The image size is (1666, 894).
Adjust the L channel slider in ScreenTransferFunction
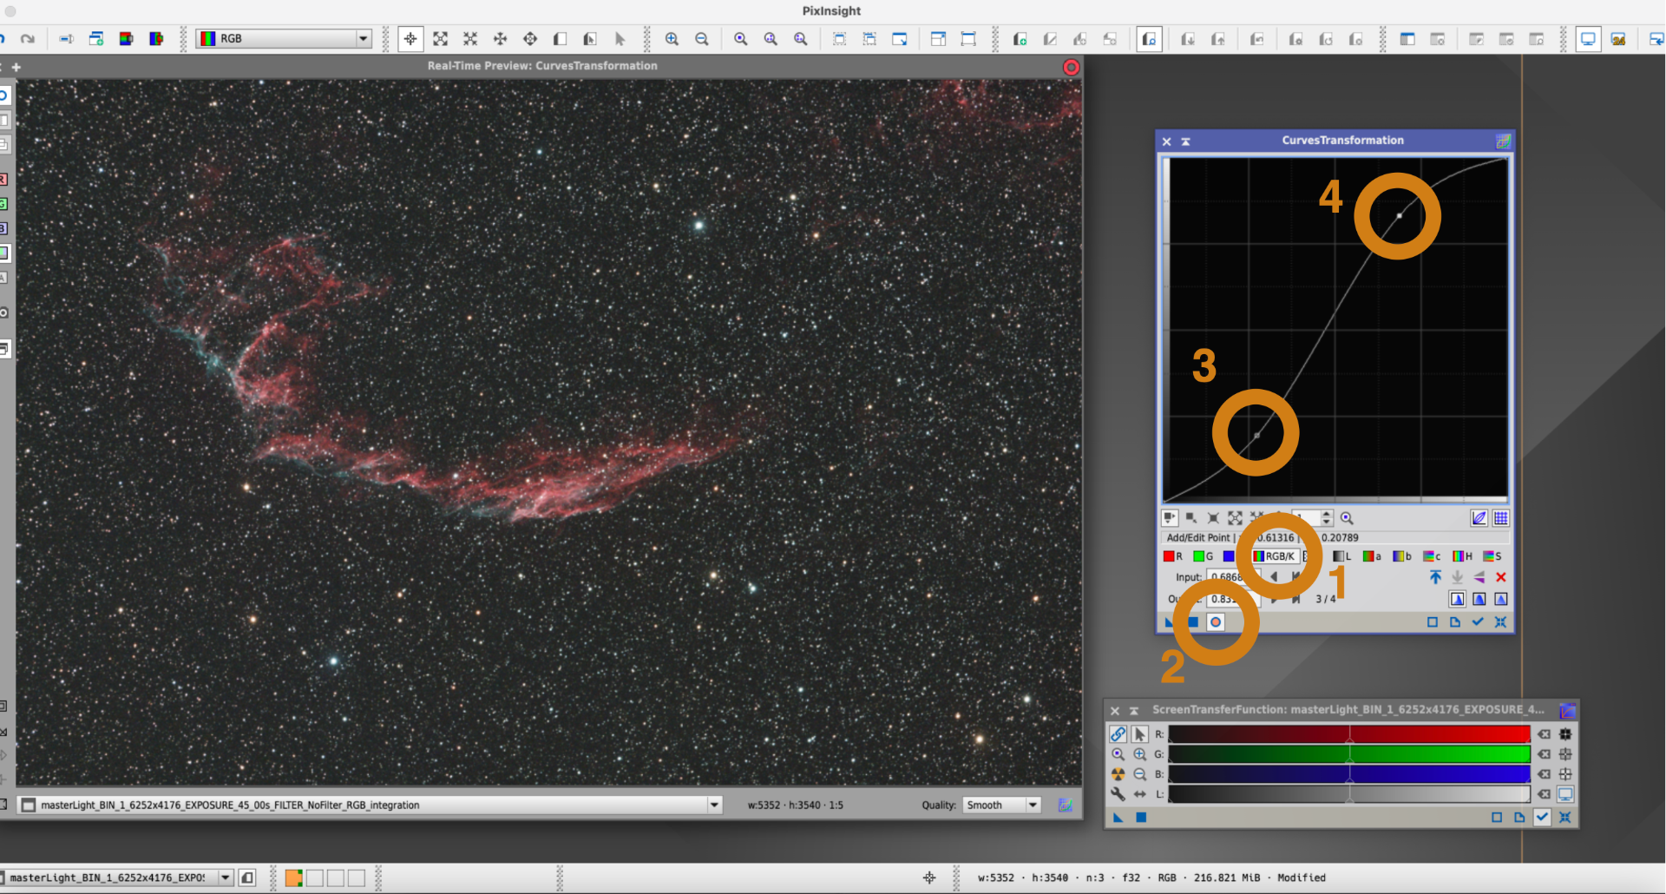click(x=1348, y=794)
